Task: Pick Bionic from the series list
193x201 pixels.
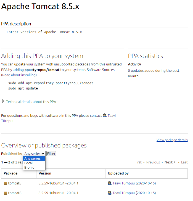Action: 29,167
